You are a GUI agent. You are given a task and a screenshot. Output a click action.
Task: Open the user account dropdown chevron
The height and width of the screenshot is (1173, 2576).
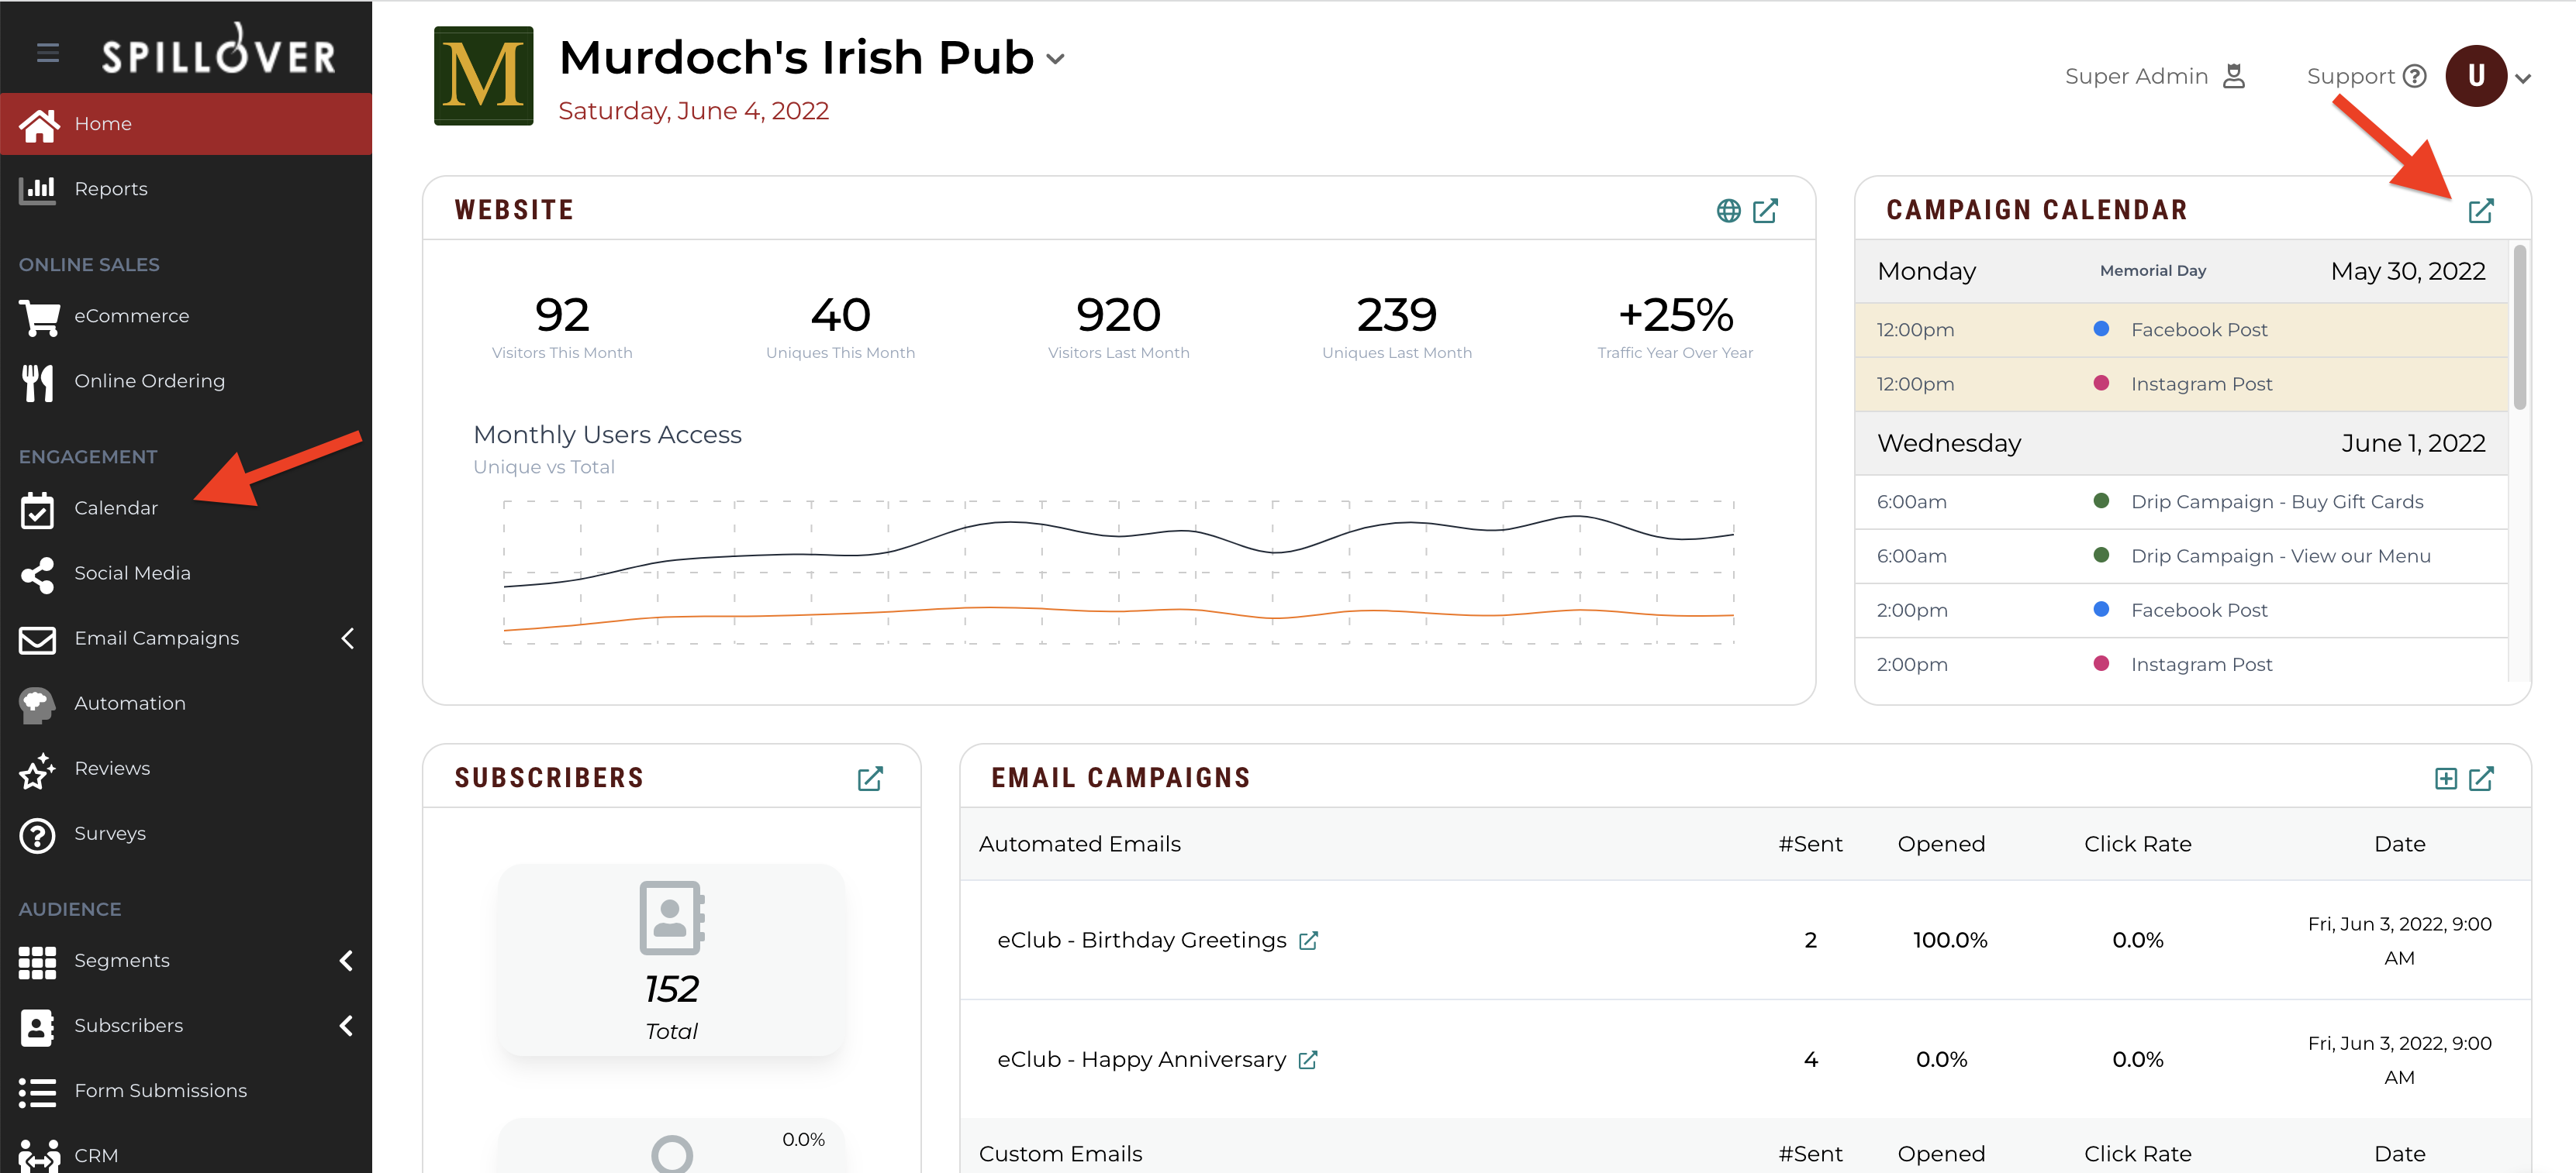click(2523, 78)
